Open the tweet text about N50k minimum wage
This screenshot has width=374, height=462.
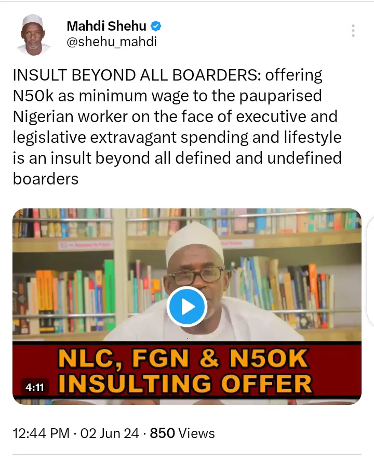click(177, 127)
